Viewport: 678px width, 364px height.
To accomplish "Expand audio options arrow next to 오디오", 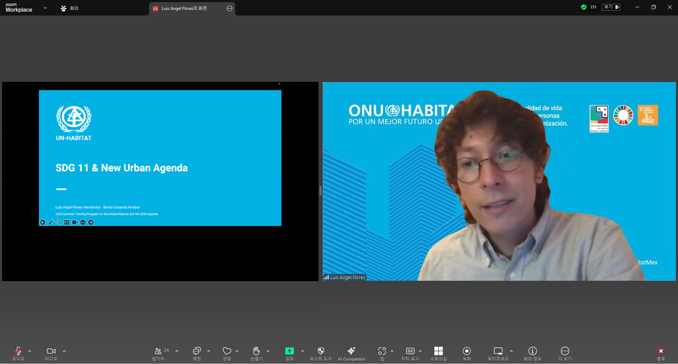I will click(30, 351).
